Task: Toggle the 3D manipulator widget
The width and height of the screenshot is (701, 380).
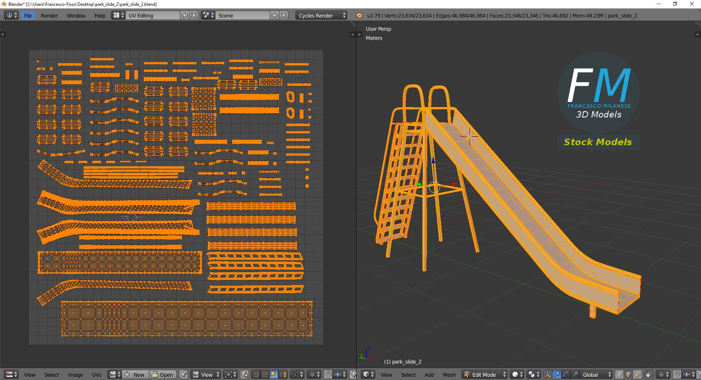Action: point(548,375)
